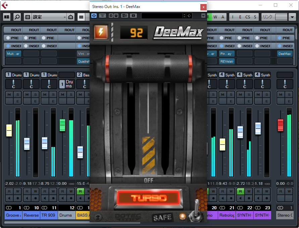
Task: Click the configurations list icon beside 設定
Action: click(x=28, y=17)
